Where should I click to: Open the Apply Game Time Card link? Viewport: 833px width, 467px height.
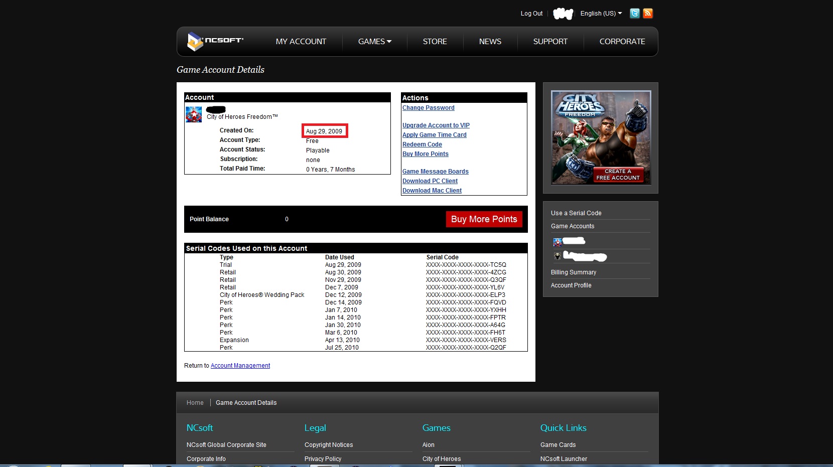[435, 135]
